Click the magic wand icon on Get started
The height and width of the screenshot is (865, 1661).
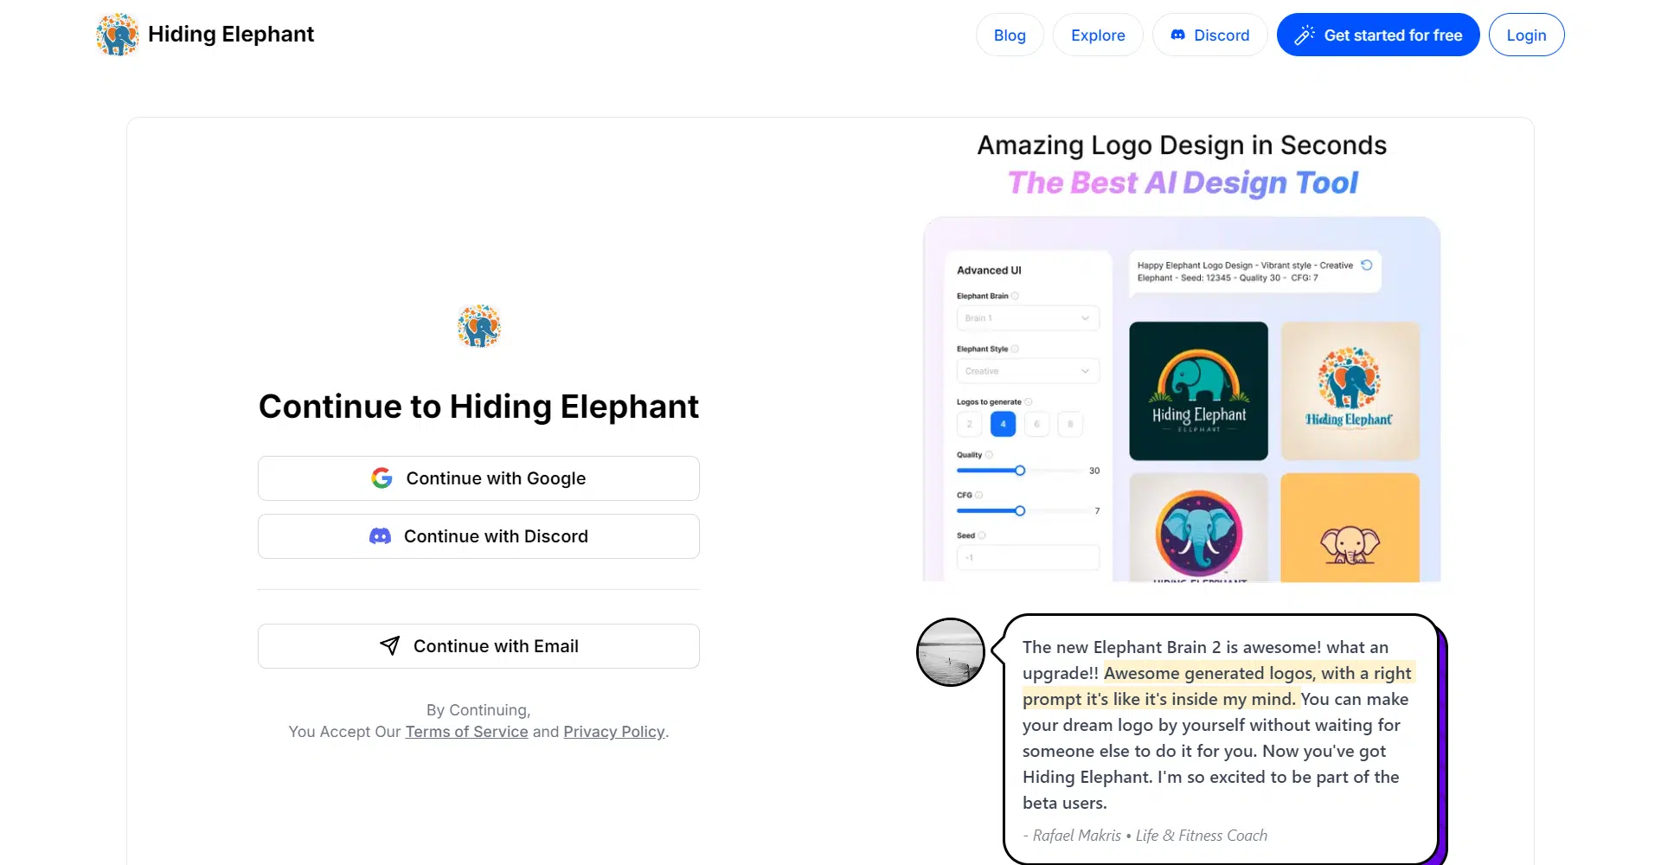coord(1305,35)
